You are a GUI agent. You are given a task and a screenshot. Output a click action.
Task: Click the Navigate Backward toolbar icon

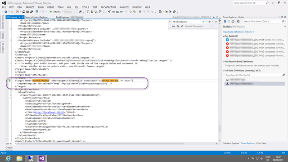(6, 12)
